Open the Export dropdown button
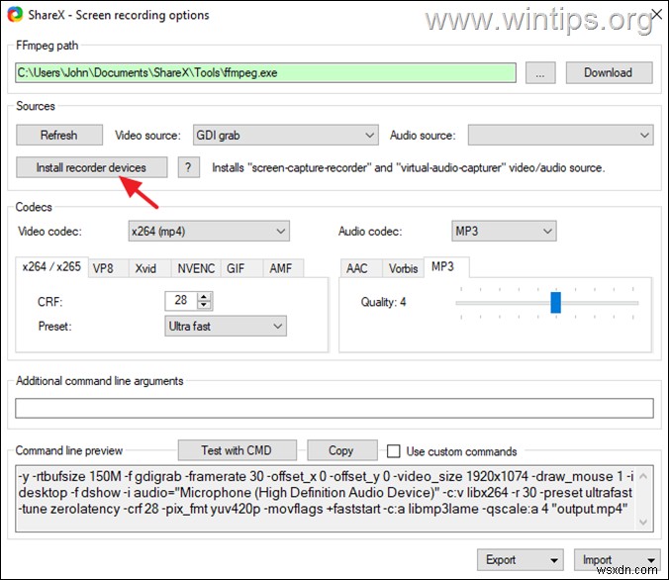This screenshot has height=580, width=669. (521, 559)
